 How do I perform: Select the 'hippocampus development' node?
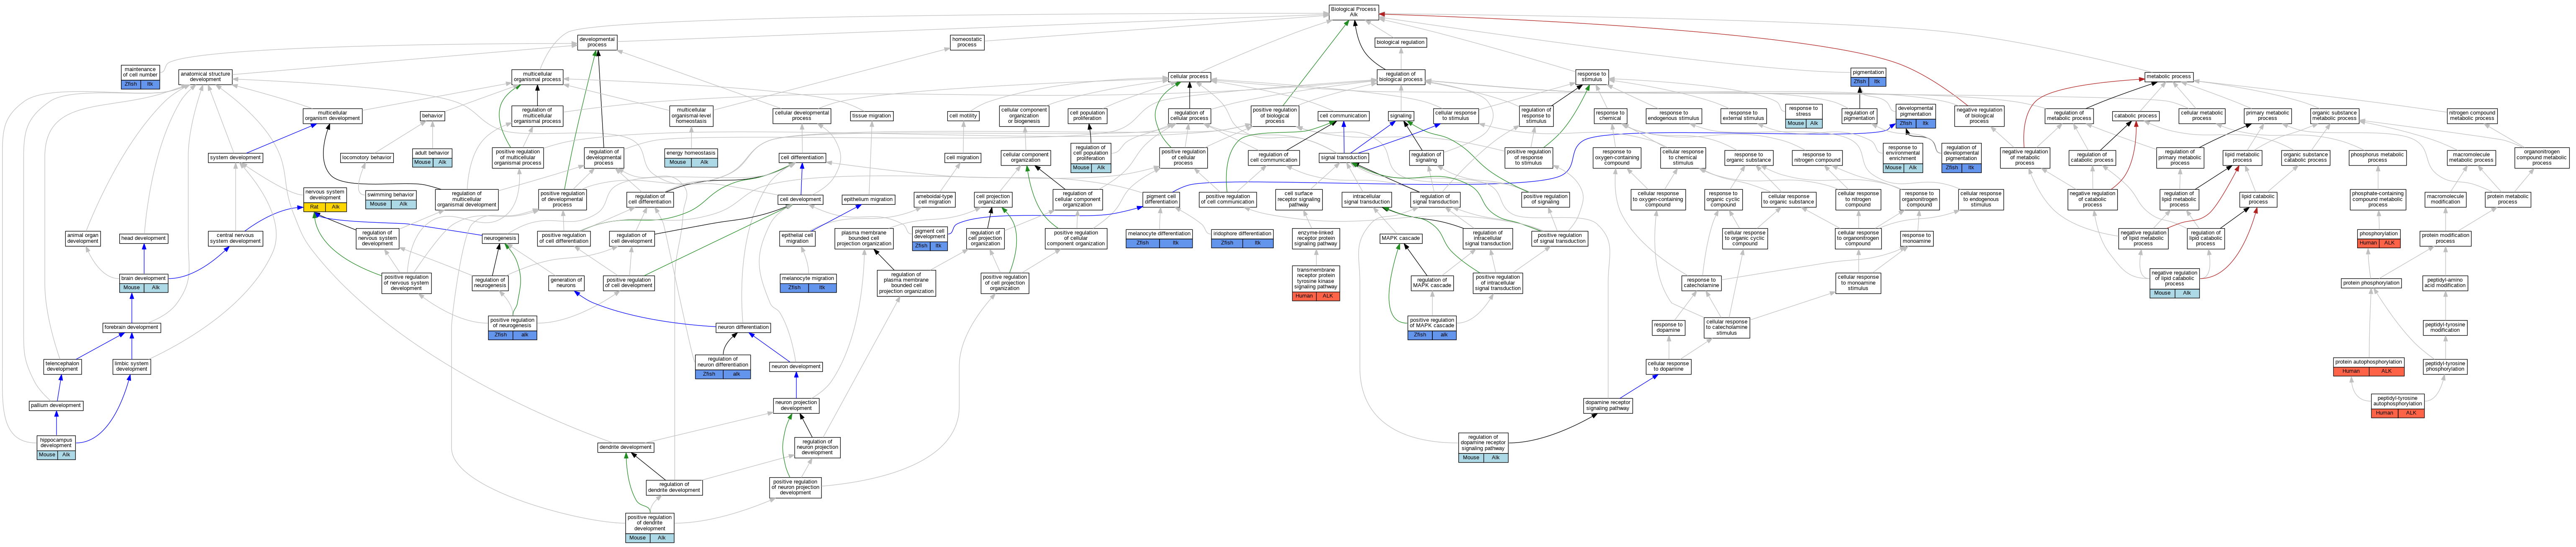point(56,447)
